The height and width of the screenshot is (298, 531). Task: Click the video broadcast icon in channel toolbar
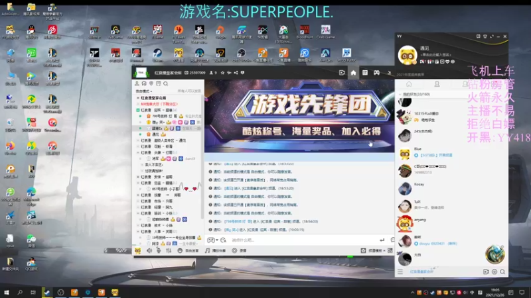342,73
